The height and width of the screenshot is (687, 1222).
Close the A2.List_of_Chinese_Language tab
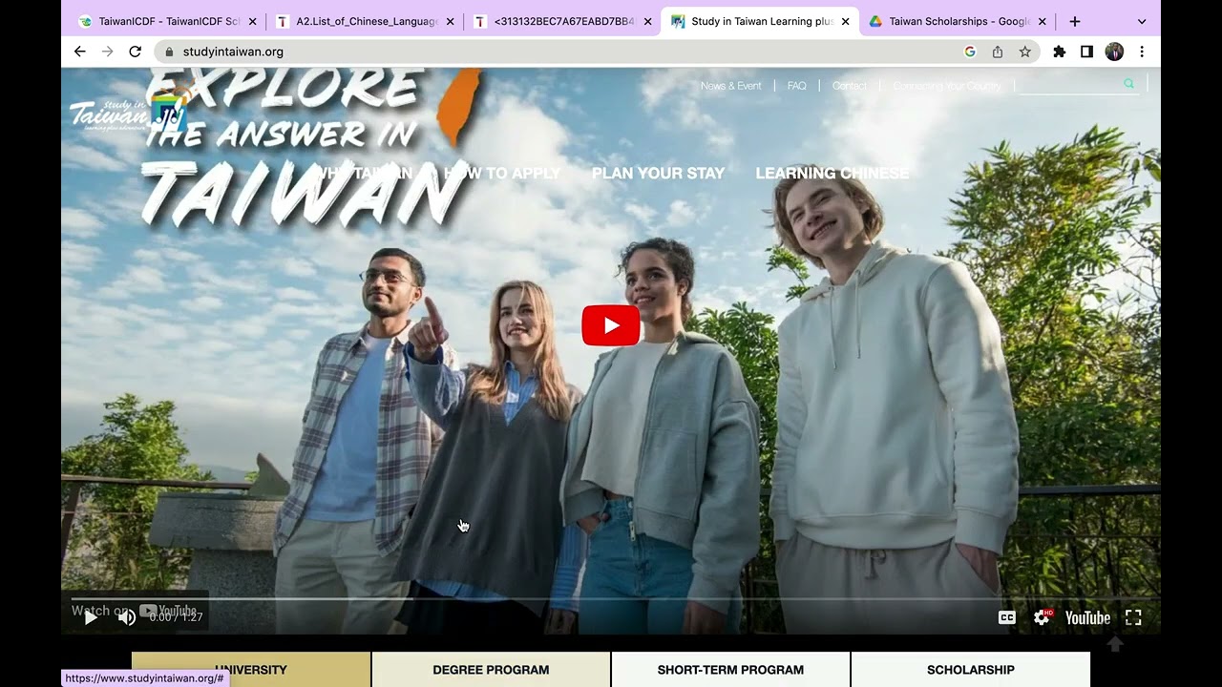[x=450, y=21]
